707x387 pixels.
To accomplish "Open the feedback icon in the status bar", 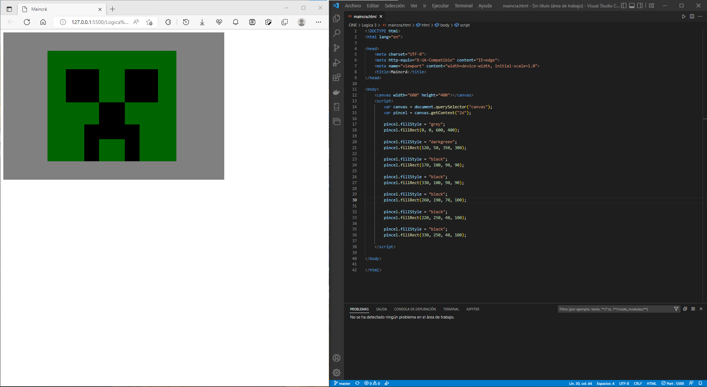I will click(x=691, y=383).
